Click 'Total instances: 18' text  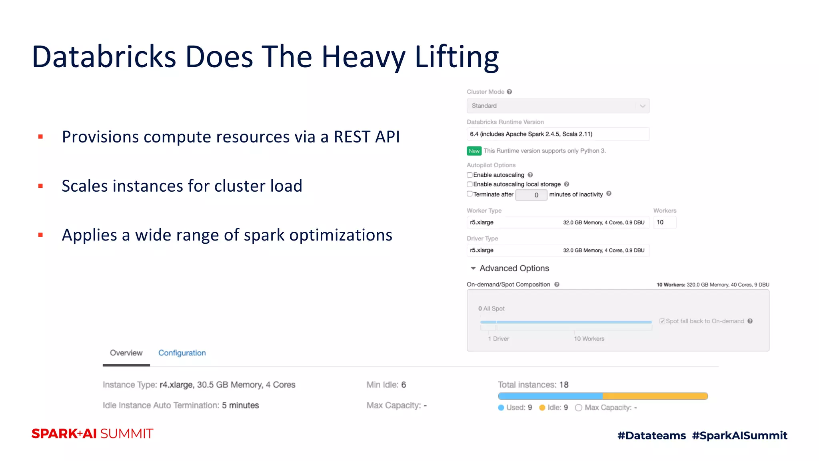point(533,385)
